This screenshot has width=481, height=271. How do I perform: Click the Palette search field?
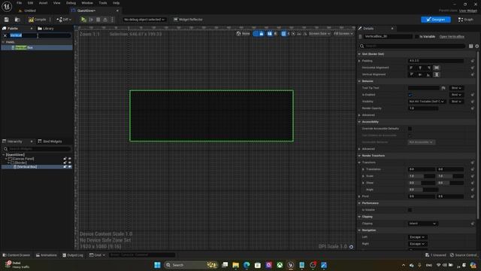pos(40,35)
